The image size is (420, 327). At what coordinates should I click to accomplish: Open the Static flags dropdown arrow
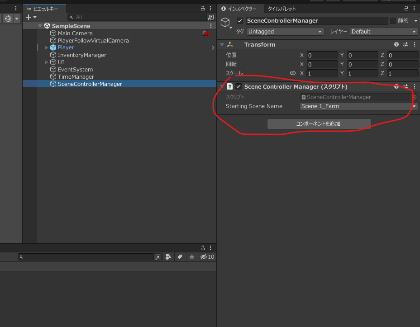tap(416, 21)
